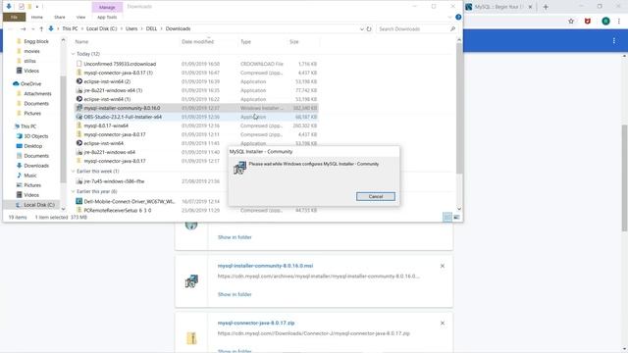Open Chrome downloads page more-actions menu

(x=613, y=41)
